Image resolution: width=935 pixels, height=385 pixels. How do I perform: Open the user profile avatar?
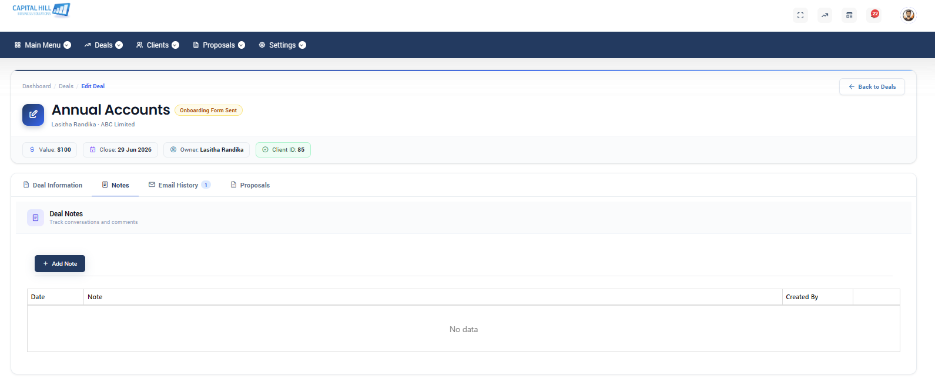[x=909, y=15]
